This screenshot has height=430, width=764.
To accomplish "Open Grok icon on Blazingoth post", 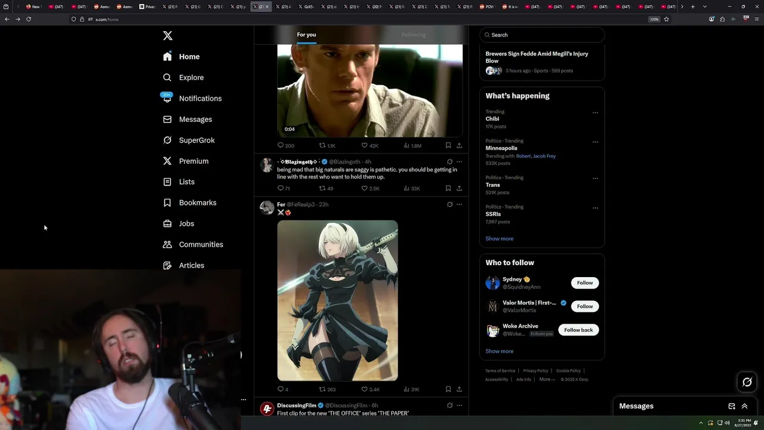I will point(449,162).
